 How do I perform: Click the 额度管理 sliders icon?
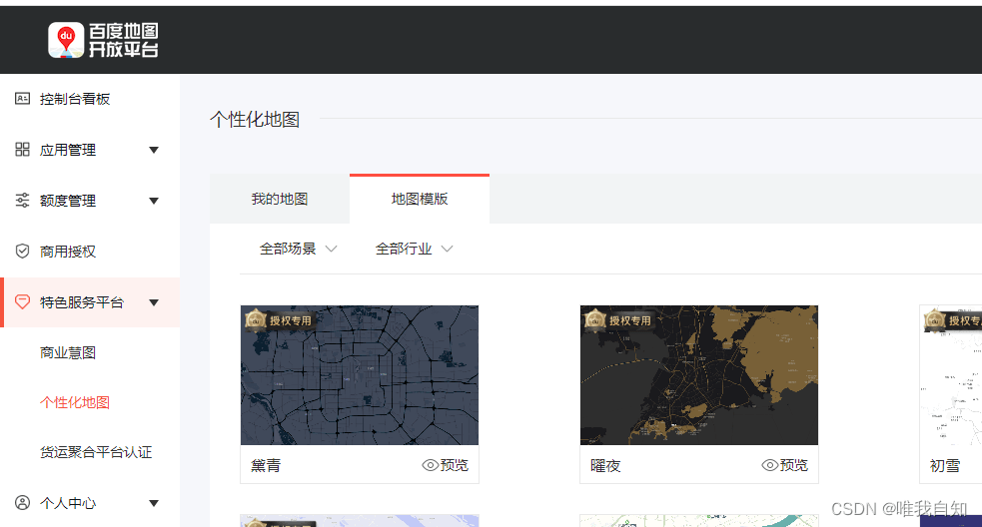pos(23,201)
